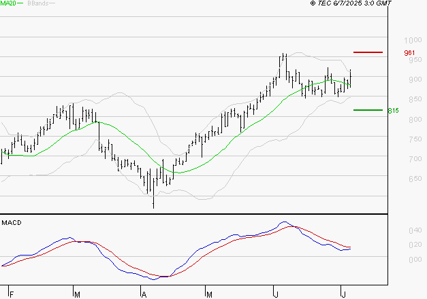Screen dimensions: 427x299
Task: Click the 850 price axis label
Action: click(415, 99)
